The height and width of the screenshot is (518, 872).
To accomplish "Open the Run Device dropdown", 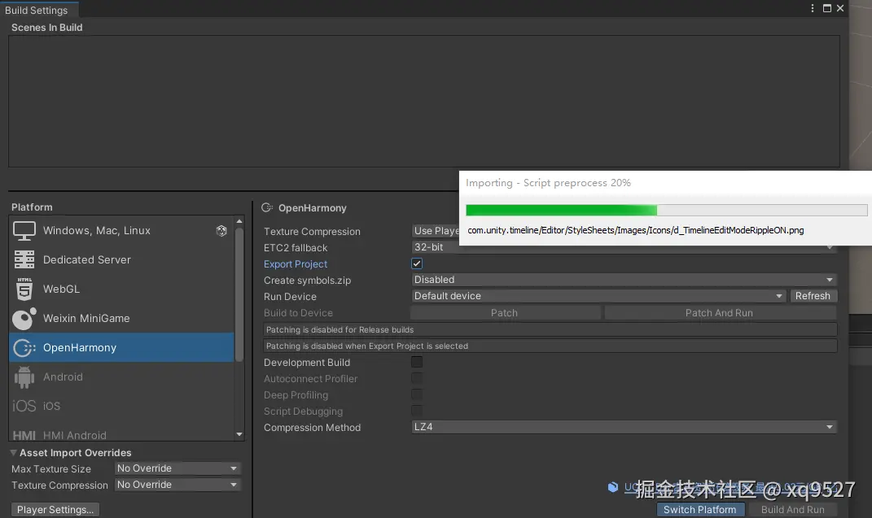I will 598,296.
